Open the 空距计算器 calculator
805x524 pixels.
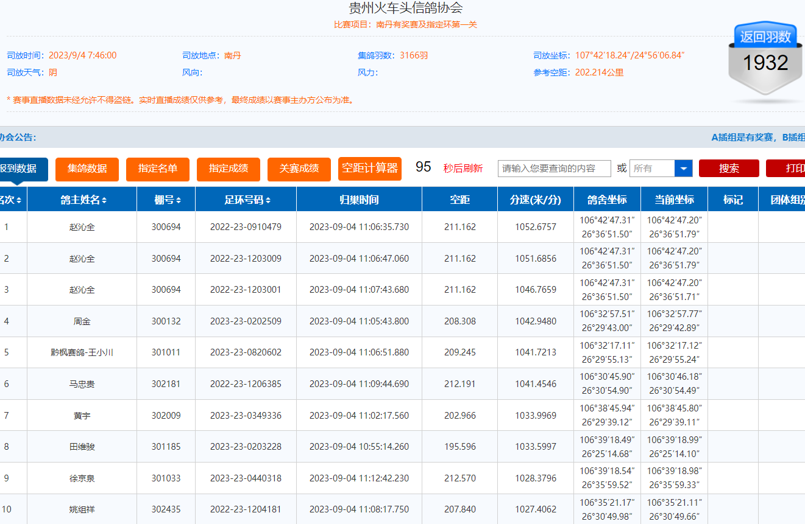[x=370, y=169]
